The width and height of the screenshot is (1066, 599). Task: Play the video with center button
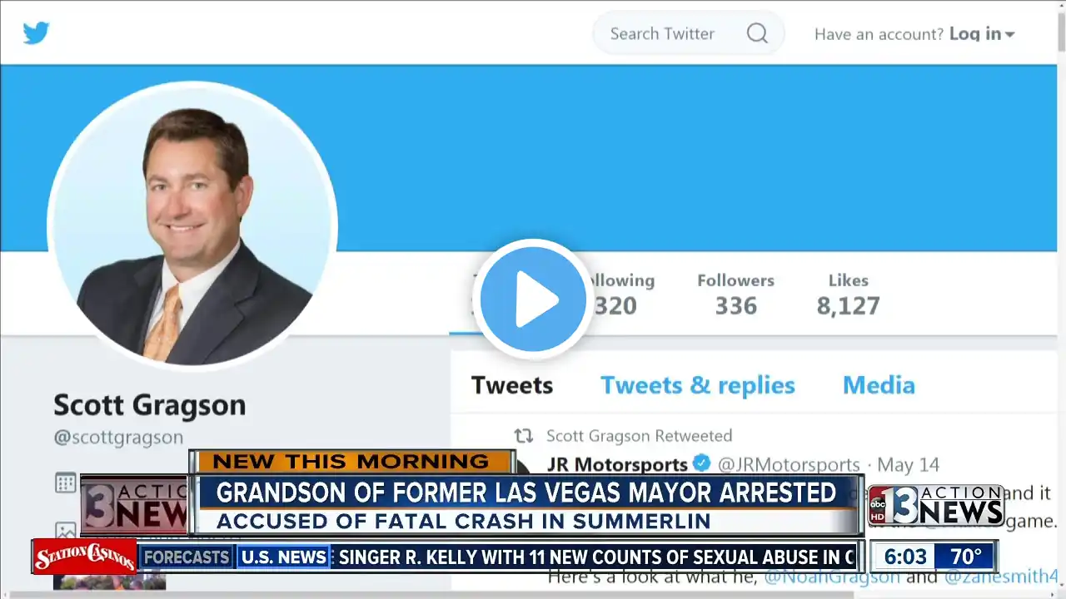(533, 299)
